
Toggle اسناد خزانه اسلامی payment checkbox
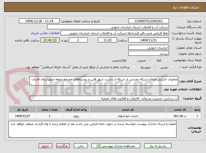[x=133, y=66]
